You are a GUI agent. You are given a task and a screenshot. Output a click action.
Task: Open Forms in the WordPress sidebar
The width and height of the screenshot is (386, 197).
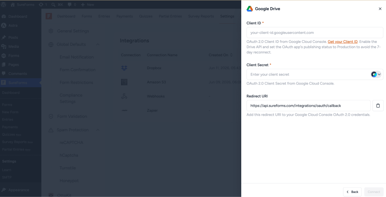pyautogui.click(x=14, y=56)
